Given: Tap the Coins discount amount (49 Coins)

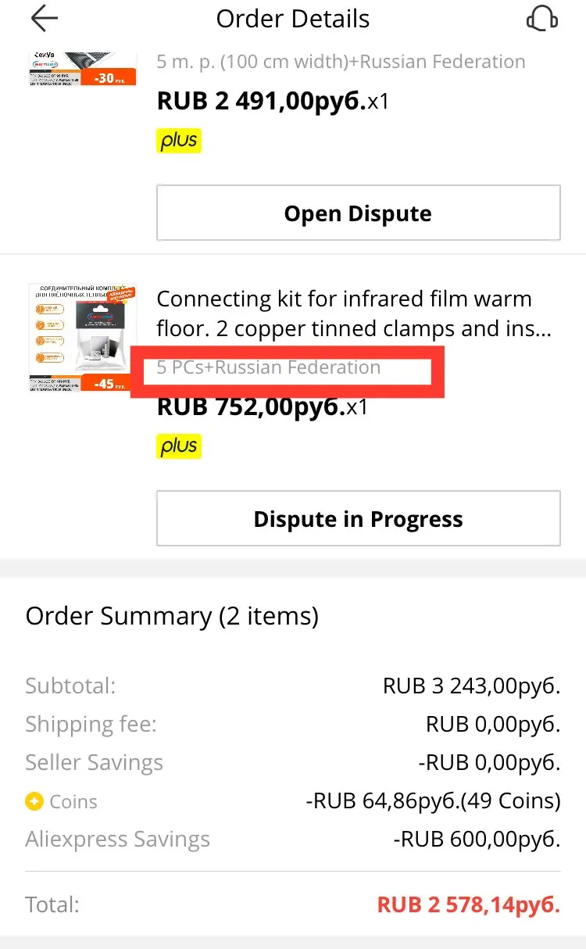Looking at the screenshot, I should click(x=434, y=801).
